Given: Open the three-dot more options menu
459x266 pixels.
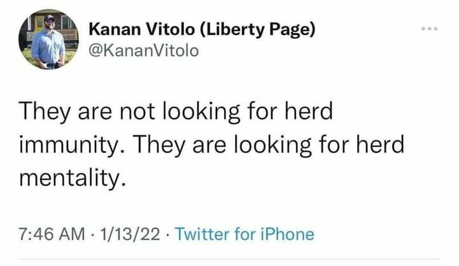Looking at the screenshot, I should pyautogui.click(x=430, y=31).
